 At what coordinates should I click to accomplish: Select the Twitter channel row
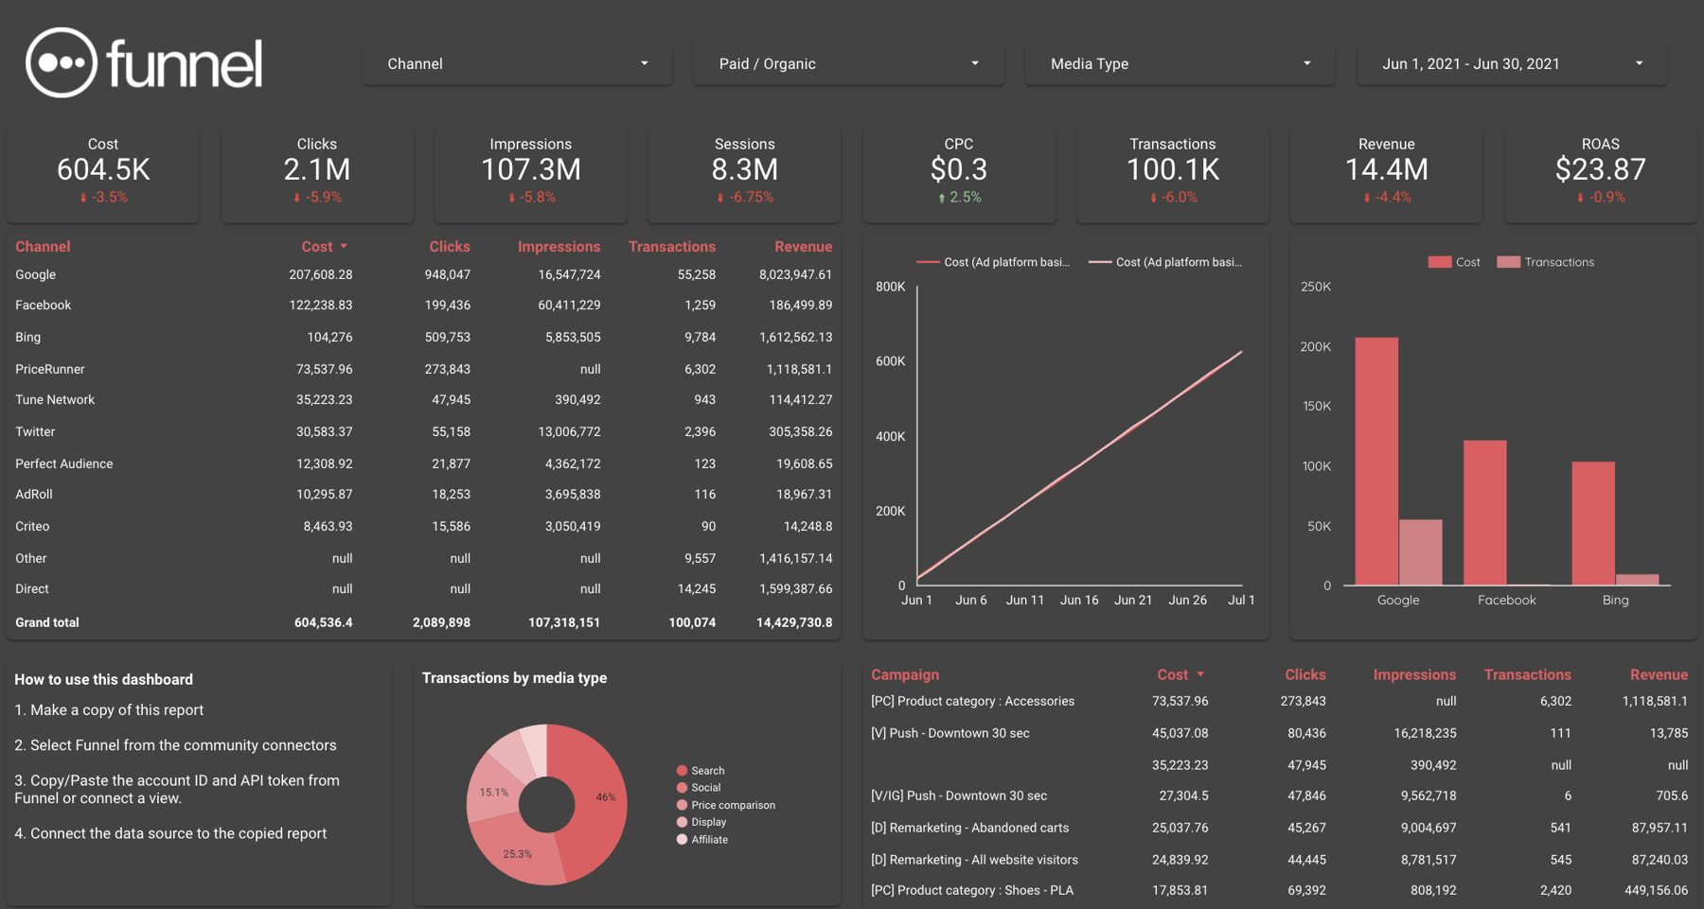point(424,431)
